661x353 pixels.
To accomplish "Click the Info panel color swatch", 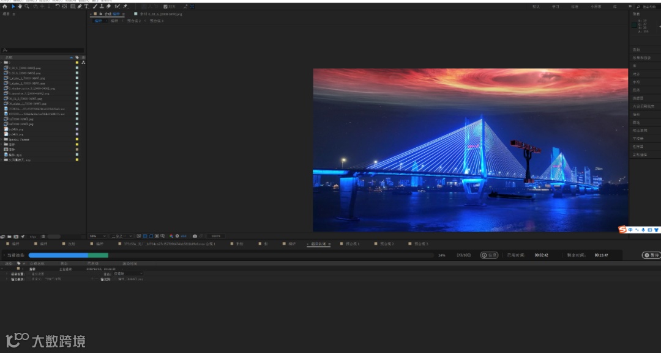I will pyautogui.click(x=634, y=25).
